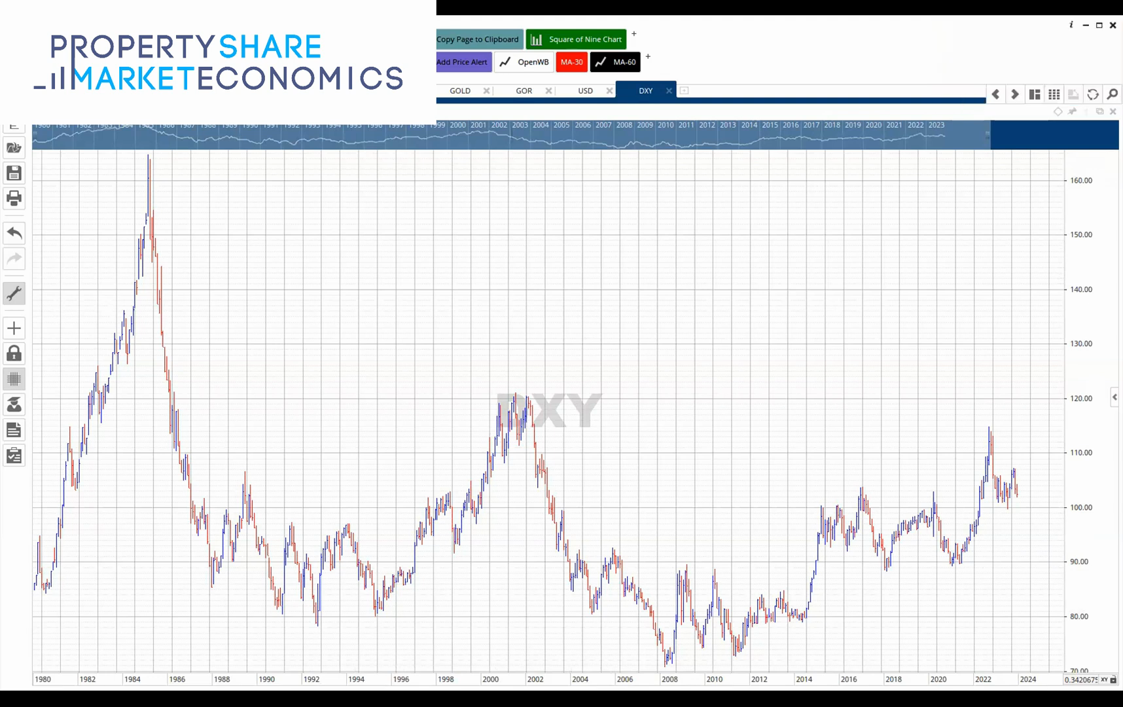Switch to the GOLD tab
This screenshot has width=1123, height=707.
click(x=460, y=90)
